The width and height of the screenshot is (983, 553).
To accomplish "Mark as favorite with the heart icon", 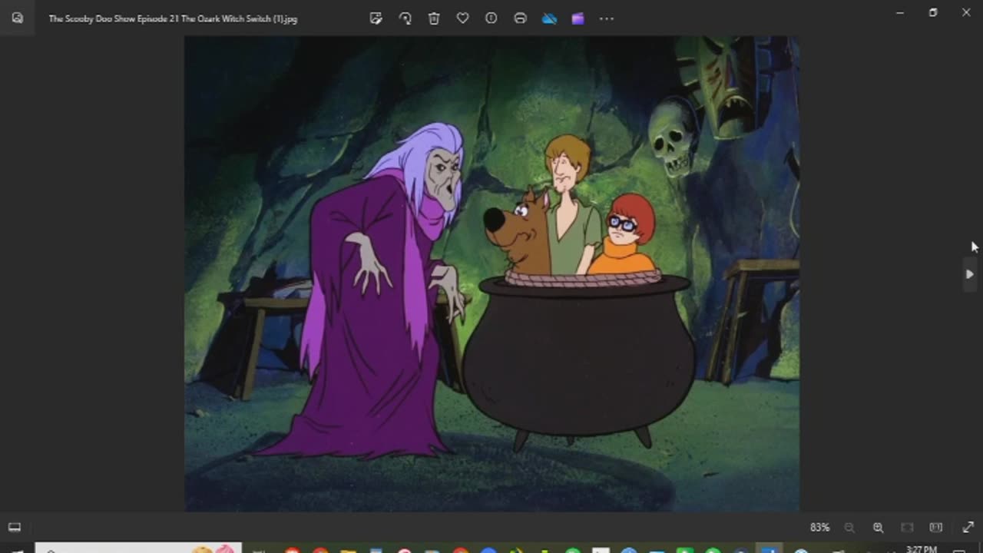I will pyautogui.click(x=462, y=18).
